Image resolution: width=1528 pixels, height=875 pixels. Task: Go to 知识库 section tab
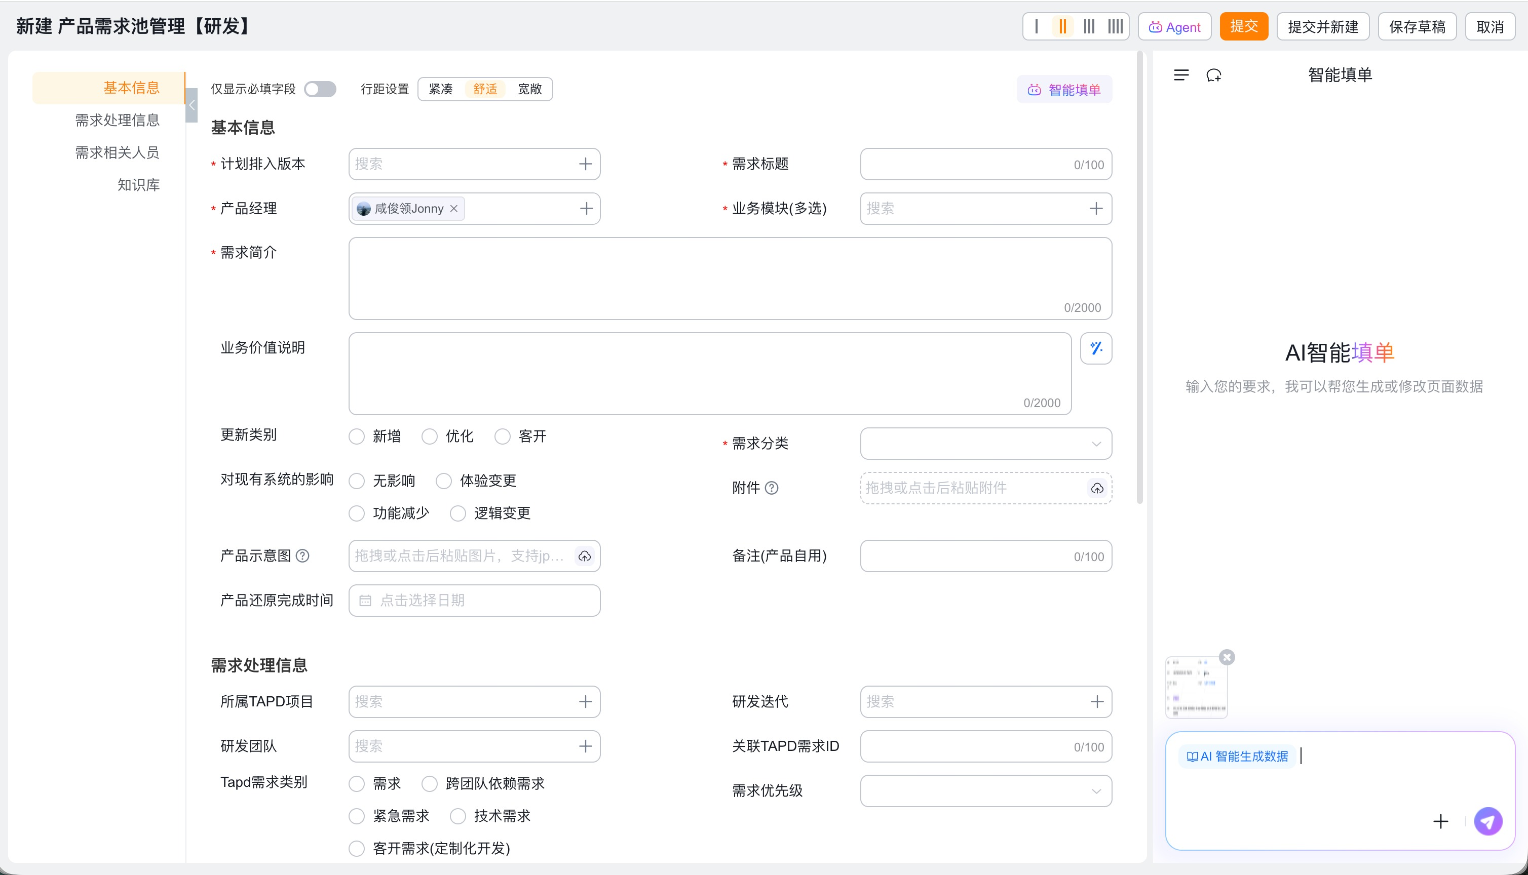pos(139,185)
